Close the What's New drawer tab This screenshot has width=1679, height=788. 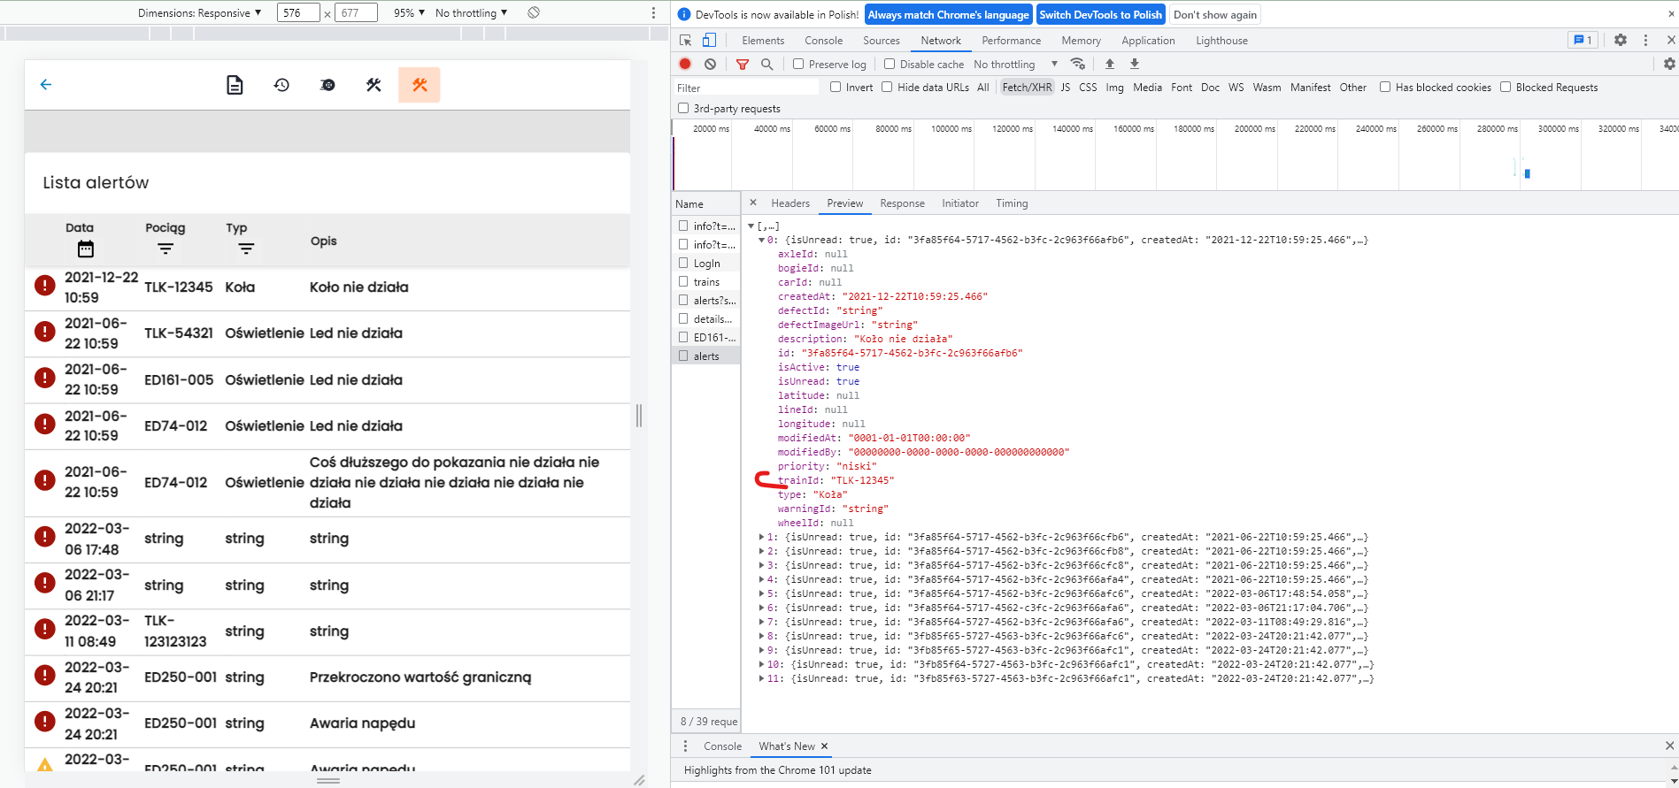(x=824, y=746)
